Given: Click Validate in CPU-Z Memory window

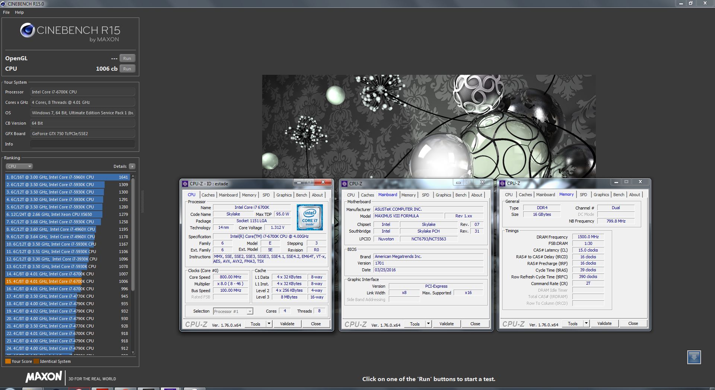Looking at the screenshot, I should 604,323.
